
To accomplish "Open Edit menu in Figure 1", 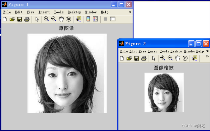I will 19,12.
